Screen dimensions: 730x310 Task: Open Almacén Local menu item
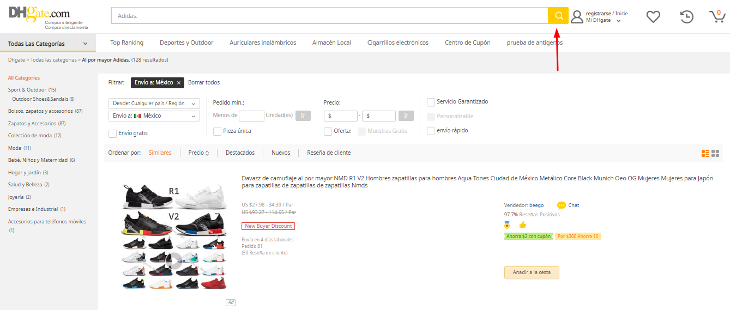point(331,42)
